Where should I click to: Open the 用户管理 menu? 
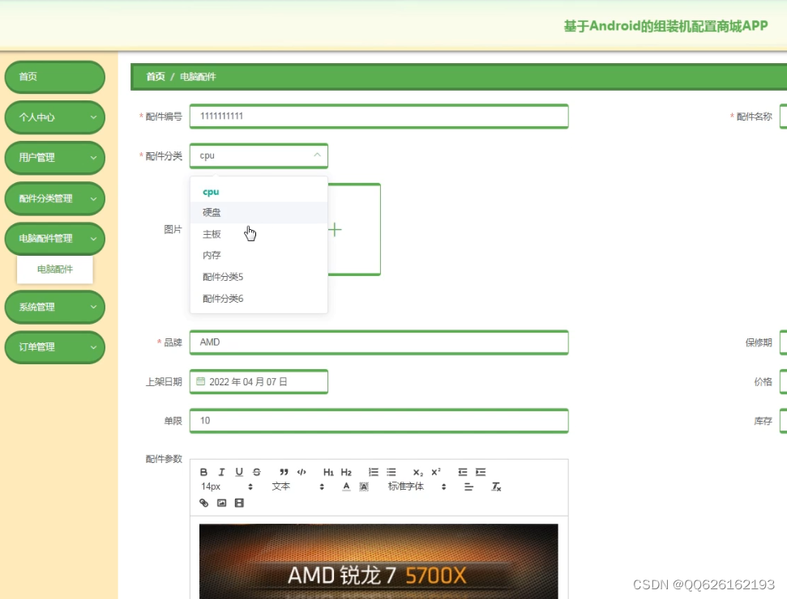(54, 158)
